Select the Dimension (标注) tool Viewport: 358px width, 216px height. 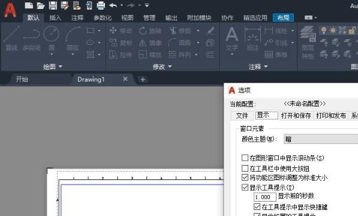tap(252, 38)
